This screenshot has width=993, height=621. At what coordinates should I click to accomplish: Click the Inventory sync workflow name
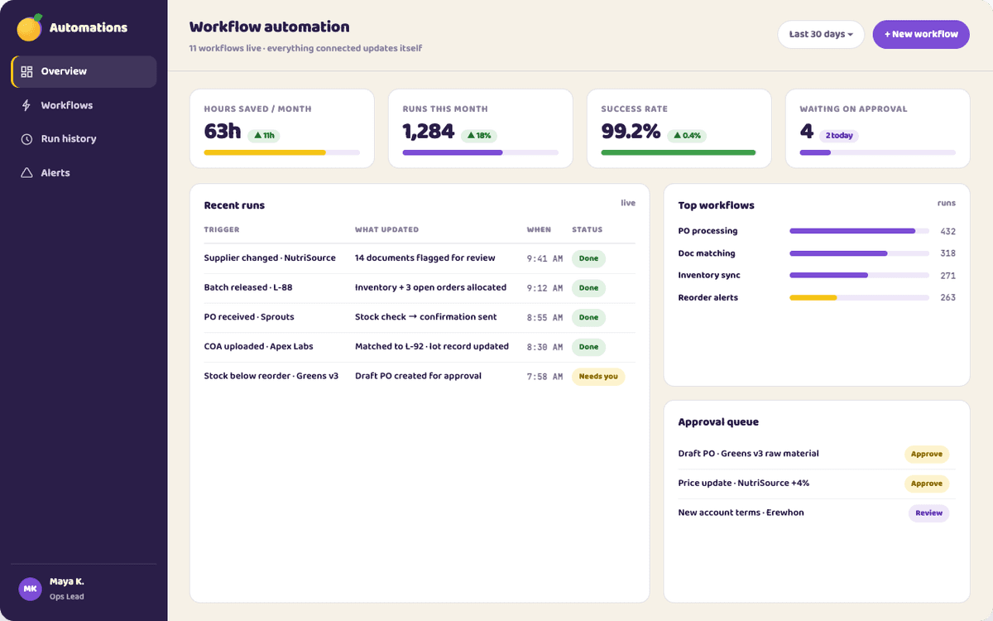(709, 275)
